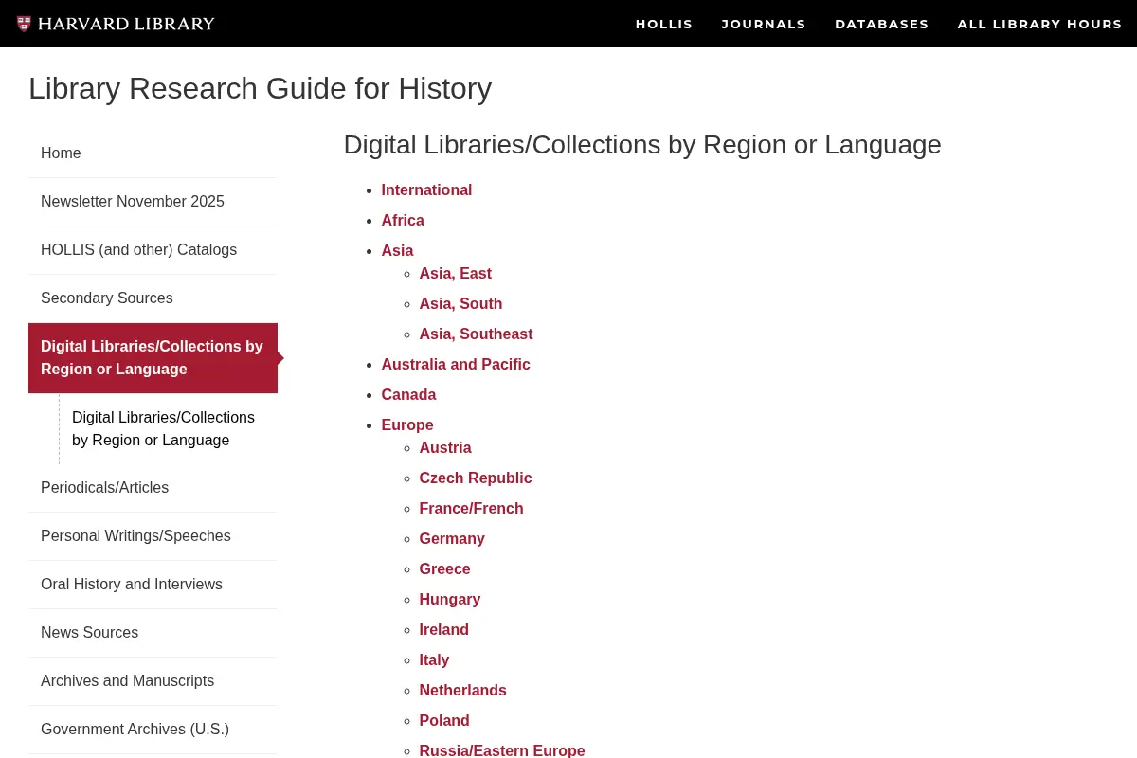This screenshot has height=758, width=1137.
Task: Open Archives and Manuscripts in the sidebar
Action: 153,681
